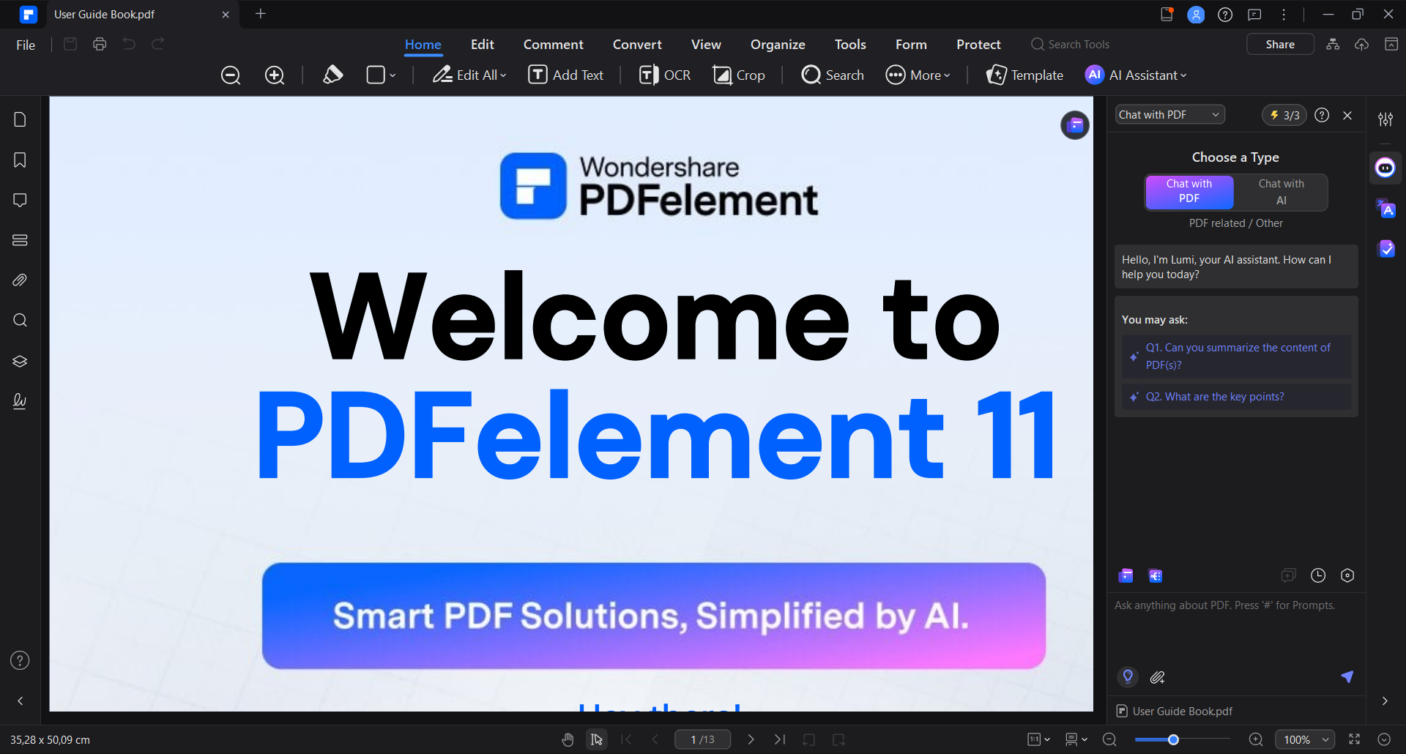
Task: Expand the More tools dropdown
Action: click(x=918, y=75)
